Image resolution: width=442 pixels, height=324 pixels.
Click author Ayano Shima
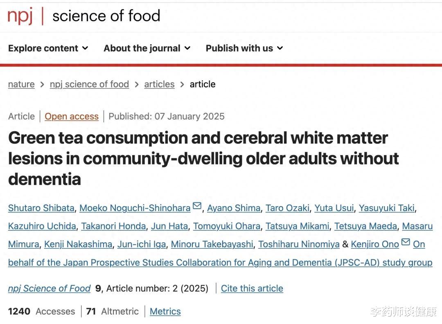(234, 208)
